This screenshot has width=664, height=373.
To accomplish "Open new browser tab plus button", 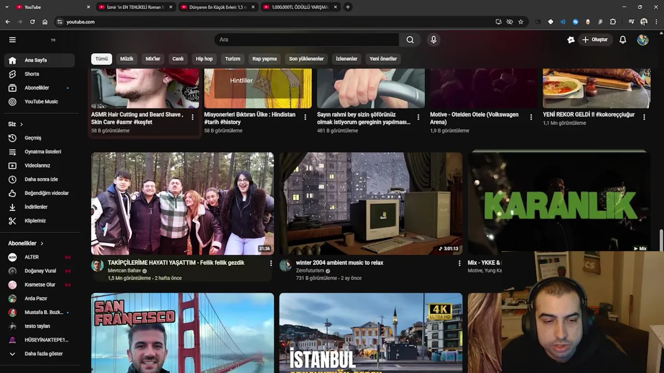I will click(x=348, y=7).
